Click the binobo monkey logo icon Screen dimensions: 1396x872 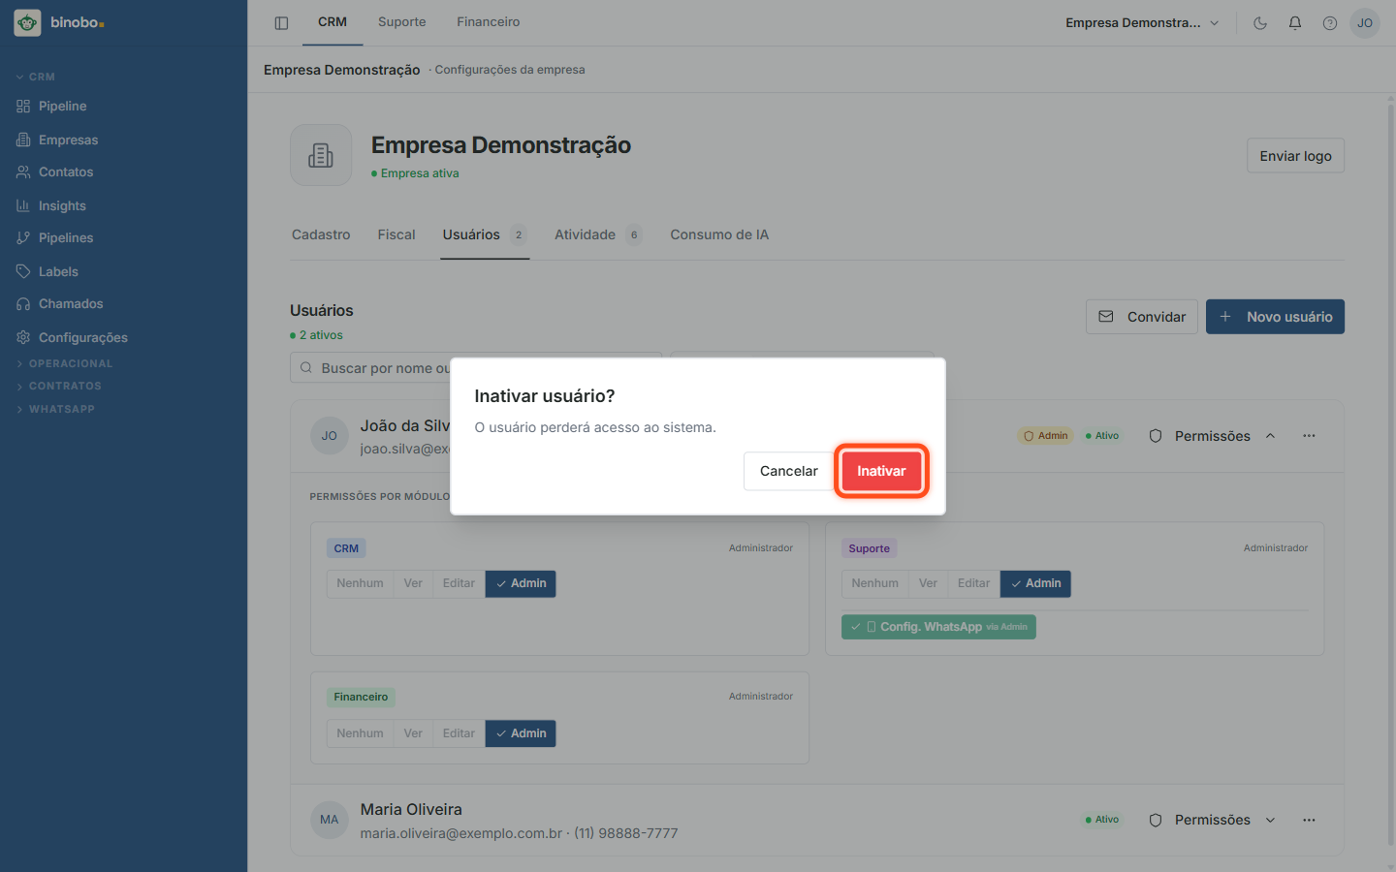pos(27,22)
